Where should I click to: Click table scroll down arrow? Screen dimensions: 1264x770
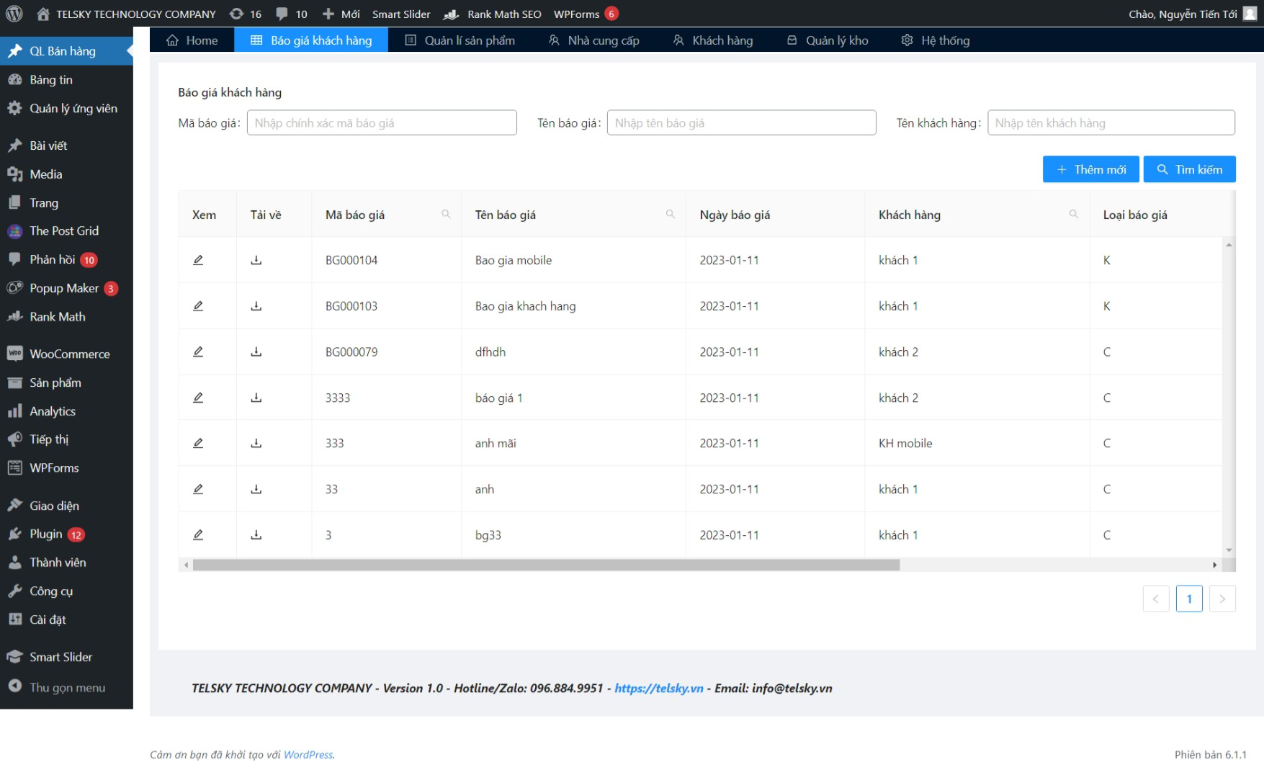pos(1229,550)
